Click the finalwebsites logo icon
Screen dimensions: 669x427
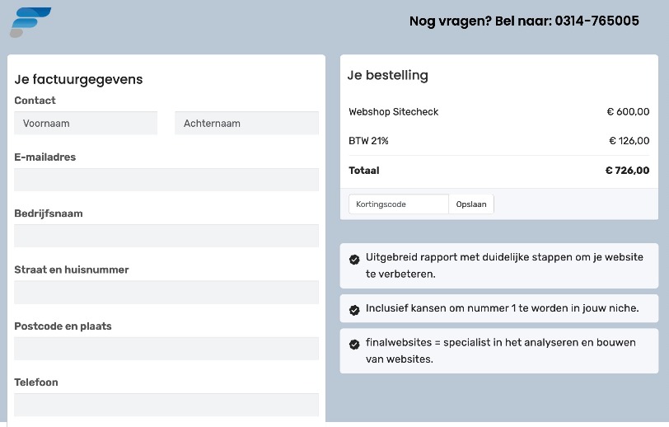click(30, 22)
